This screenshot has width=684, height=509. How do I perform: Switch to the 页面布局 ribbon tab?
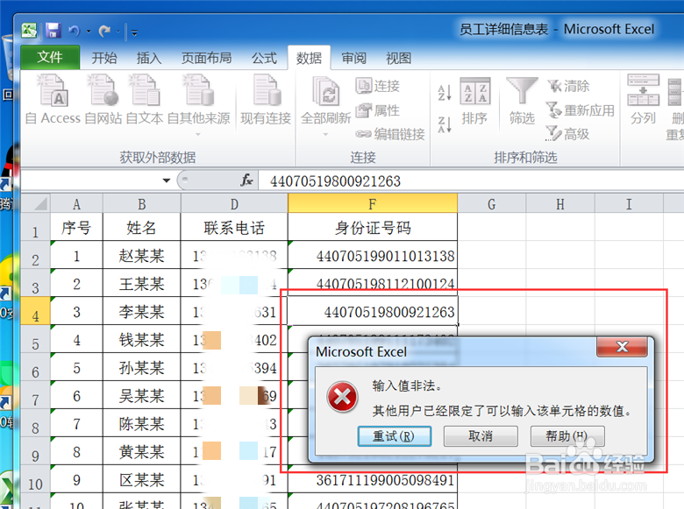pos(206,58)
